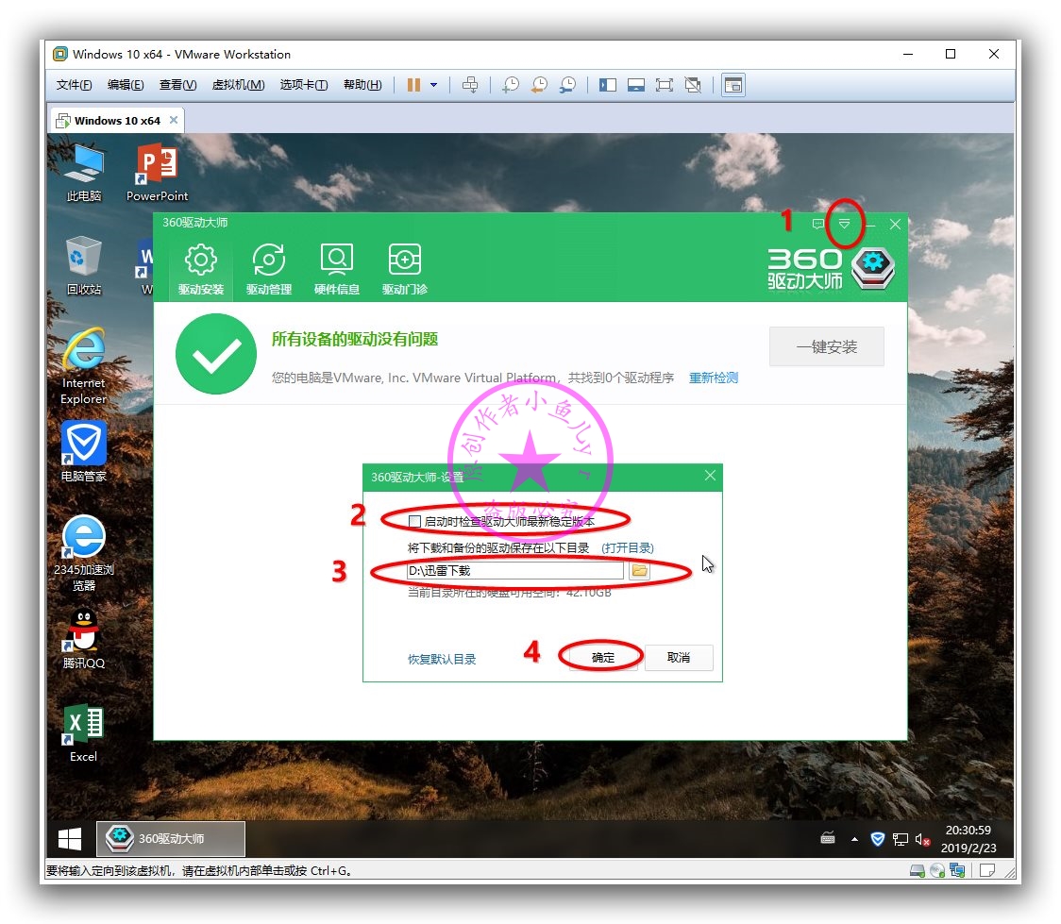Close the 360驱动大师-设置 dialog
This screenshot has width=1061, height=924.
pos(710,476)
